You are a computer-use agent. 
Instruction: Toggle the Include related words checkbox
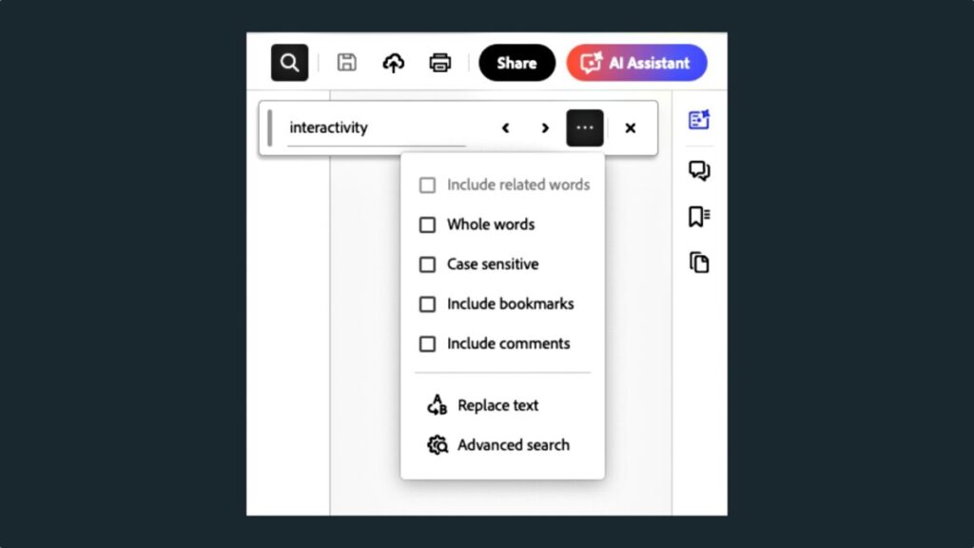[x=427, y=185]
